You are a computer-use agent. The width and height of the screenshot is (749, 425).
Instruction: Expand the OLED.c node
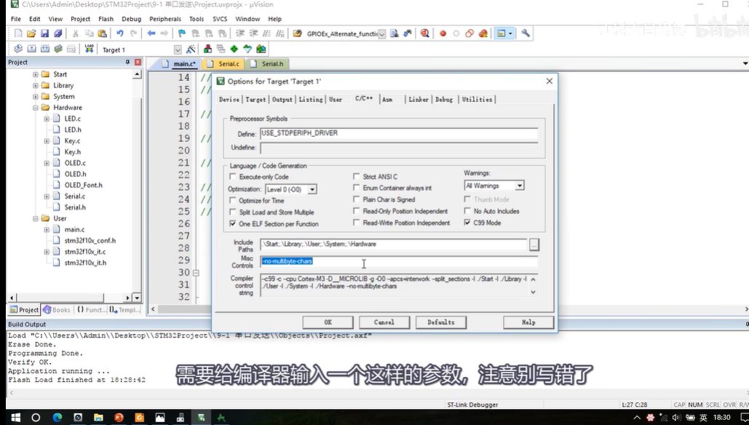pos(47,163)
